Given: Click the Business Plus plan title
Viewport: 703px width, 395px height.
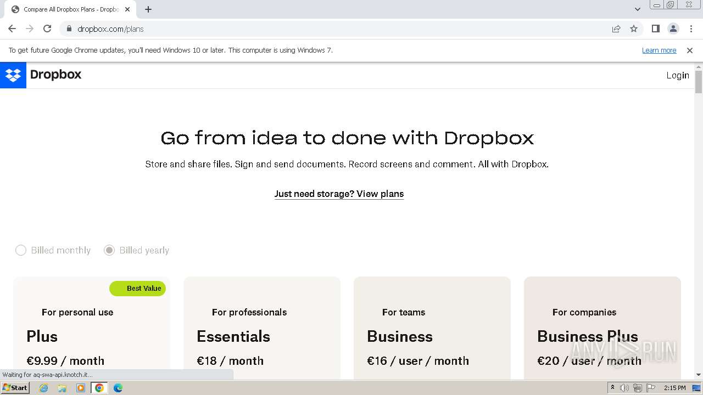Looking at the screenshot, I should tap(588, 336).
